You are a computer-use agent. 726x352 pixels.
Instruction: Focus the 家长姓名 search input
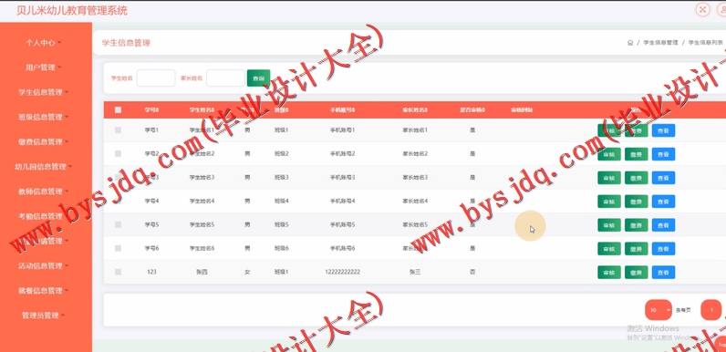[x=225, y=78]
